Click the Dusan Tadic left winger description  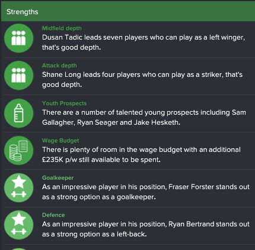tap(144, 43)
